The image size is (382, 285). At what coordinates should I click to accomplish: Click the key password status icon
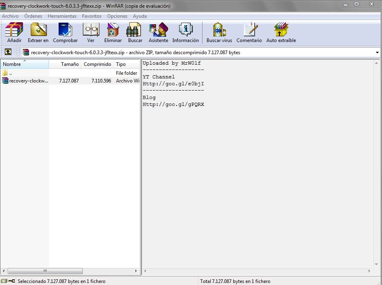12,281
